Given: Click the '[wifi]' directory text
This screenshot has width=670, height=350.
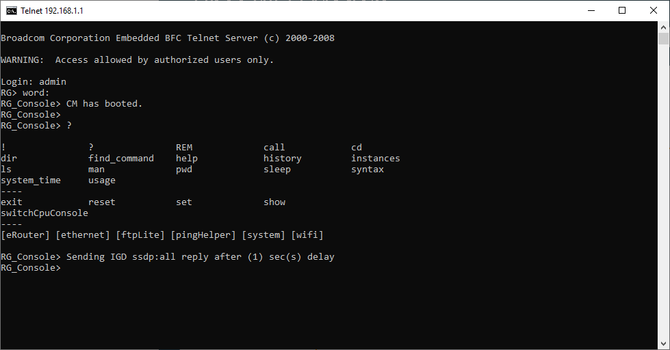Looking at the screenshot, I should (307, 235).
